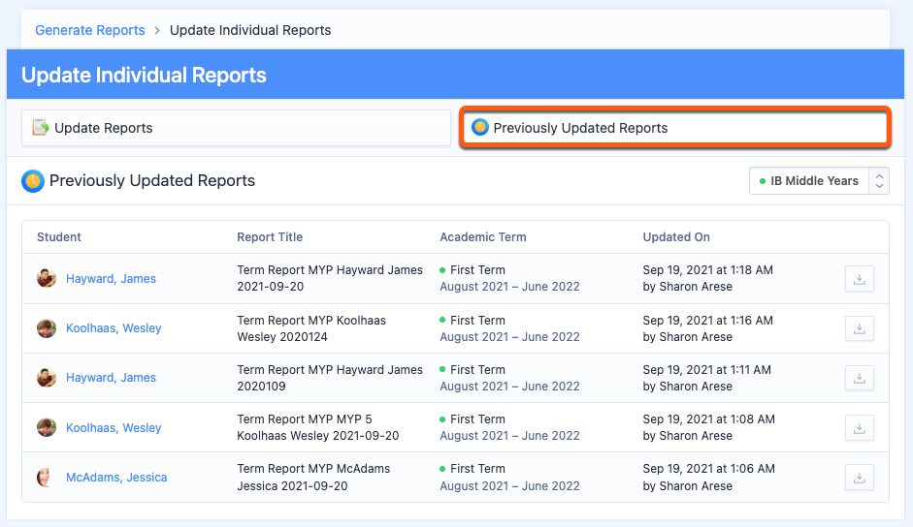Open the IB Middle Years program dropdown
Screen dimensions: 913x527
pos(818,180)
